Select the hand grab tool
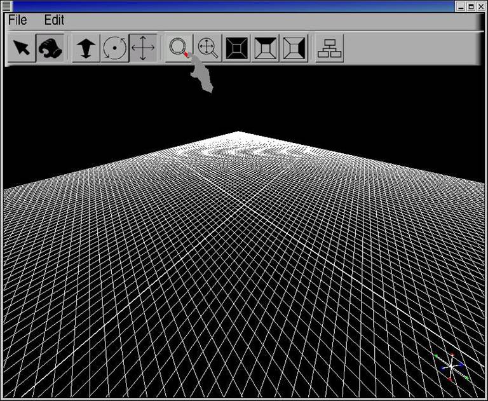488x401 pixels. [x=50, y=48]
